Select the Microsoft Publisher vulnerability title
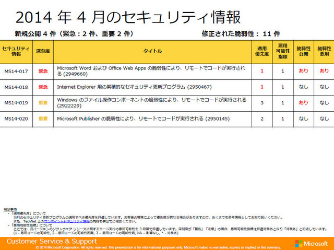Viewport: 334px width, 250px height. coord(144,118)
